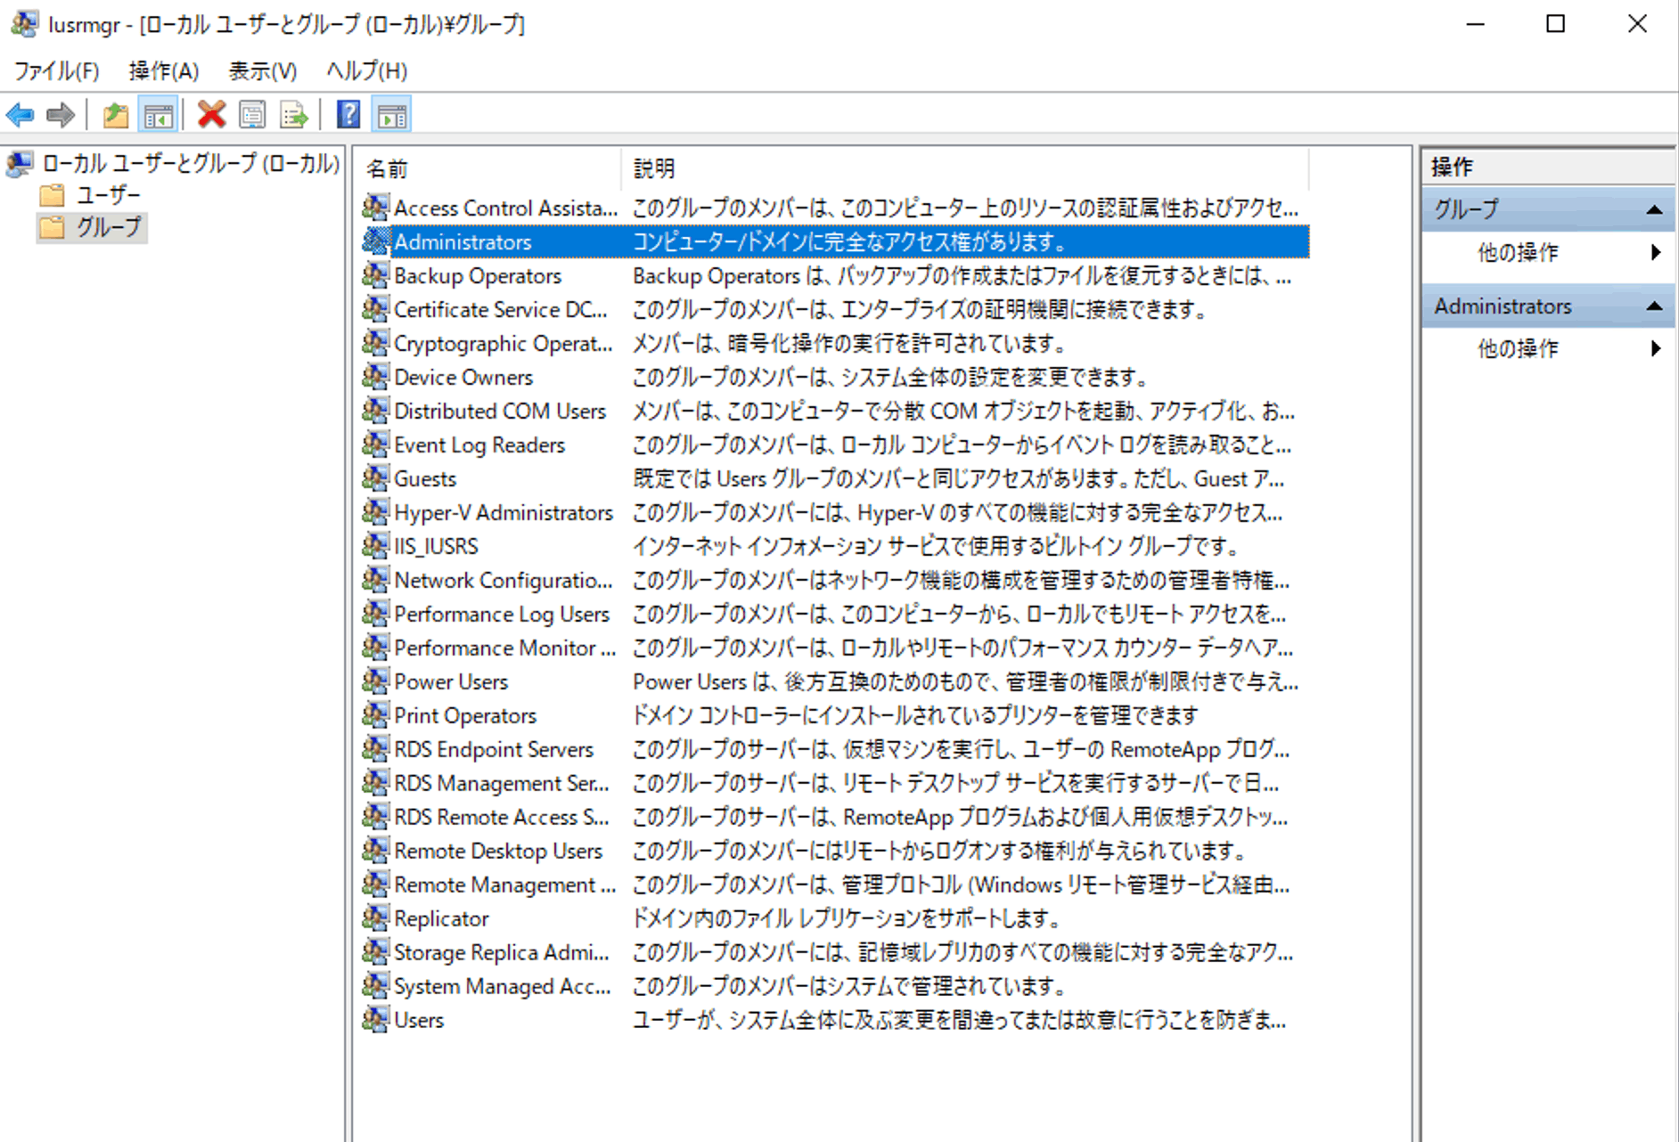
Task: Select the Storage Replica Admi... group name
Action: tap(502, 952)
